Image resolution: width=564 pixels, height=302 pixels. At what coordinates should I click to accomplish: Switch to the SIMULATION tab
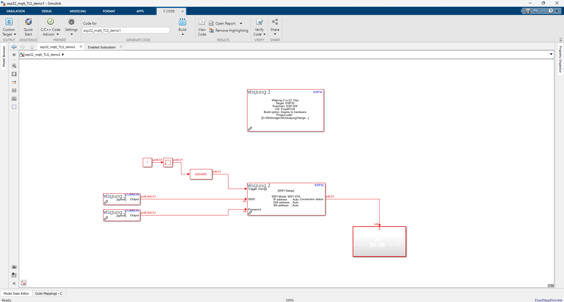[16, 11]
